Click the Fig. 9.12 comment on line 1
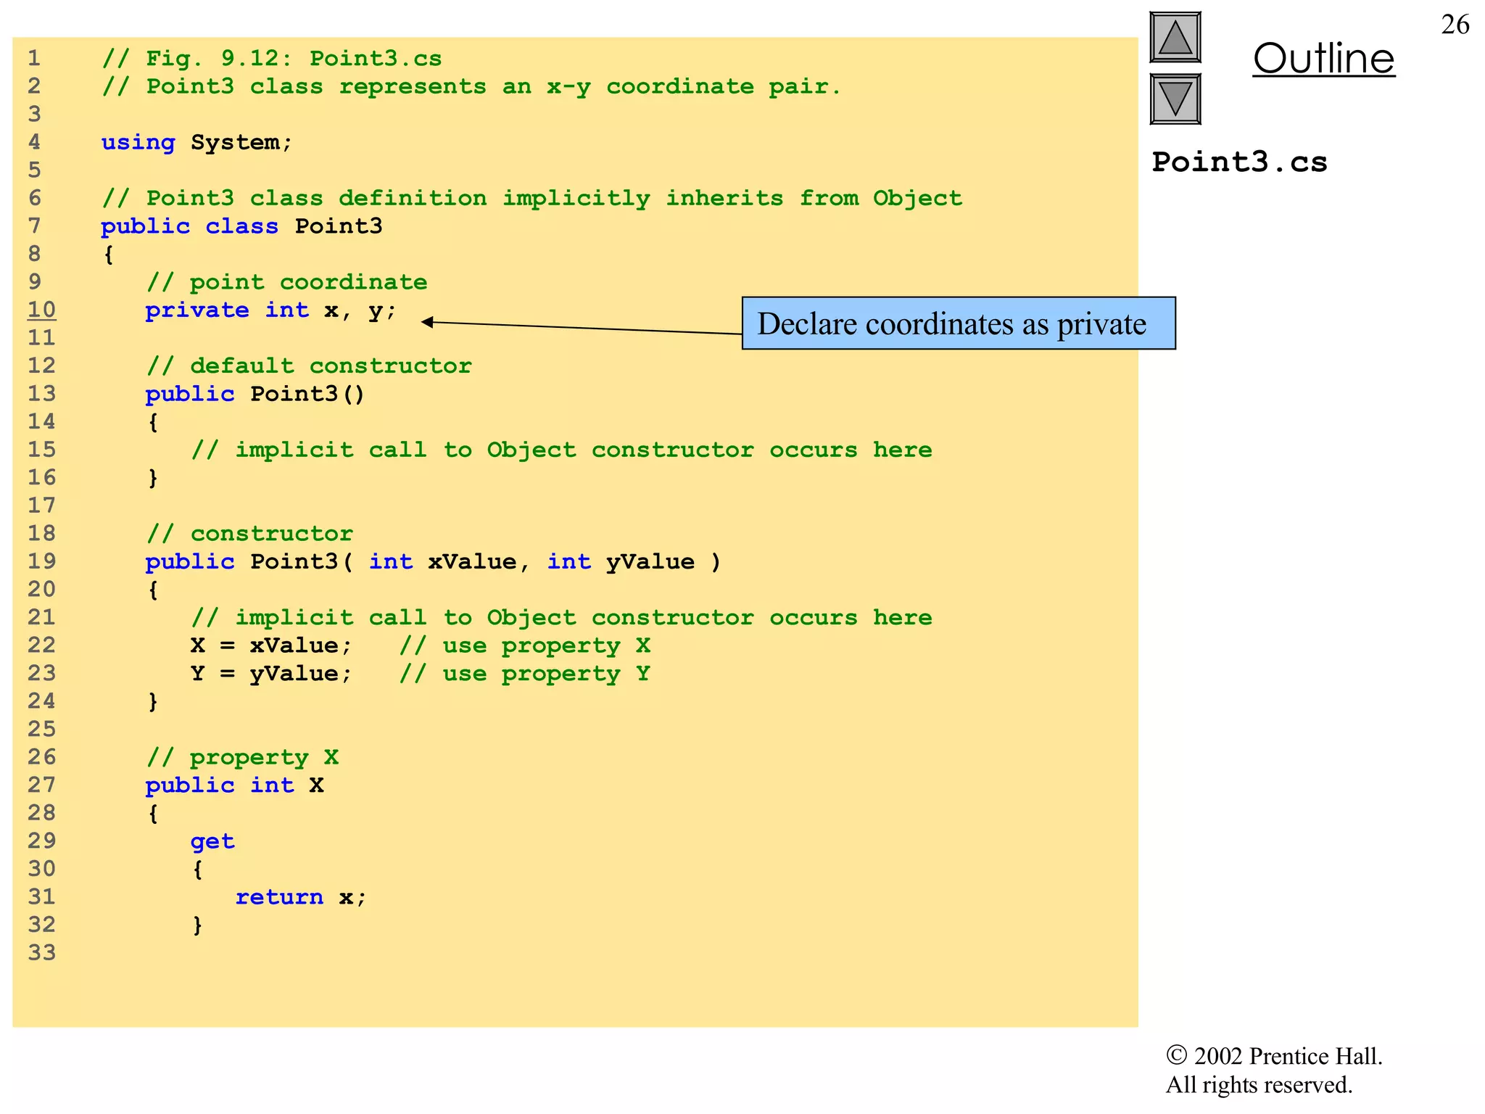 271,58
